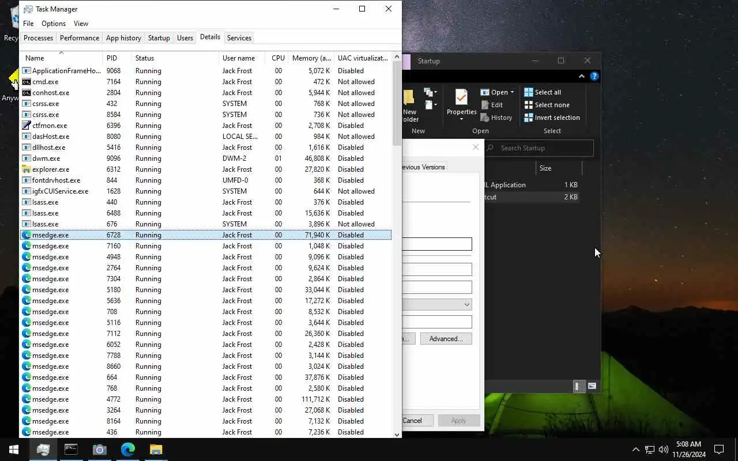Viewport: 738px width, 461px height.
Task: Open Microsoft Edge from the taskbar
Action: [x=128, y=449]
